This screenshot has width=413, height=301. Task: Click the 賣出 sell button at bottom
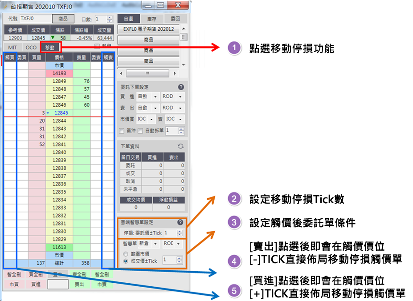coord(80,284)
